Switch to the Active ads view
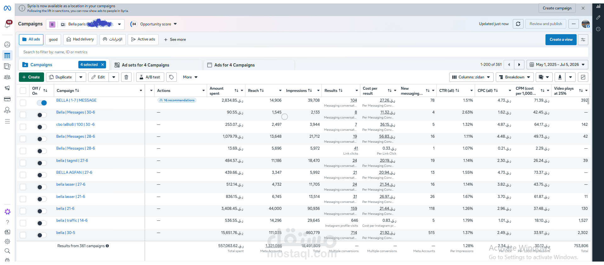The image size is (604, 265). (x=143, y=40)
